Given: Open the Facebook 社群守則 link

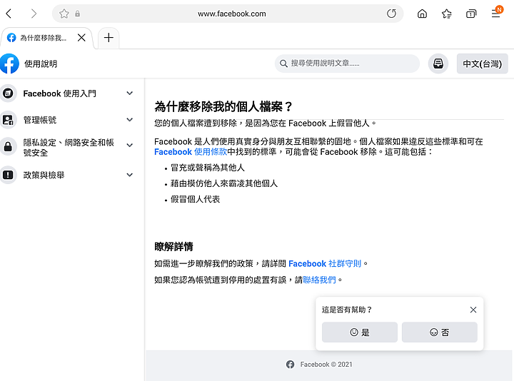Looking at the screenshot, I should [x=325, y=264].
